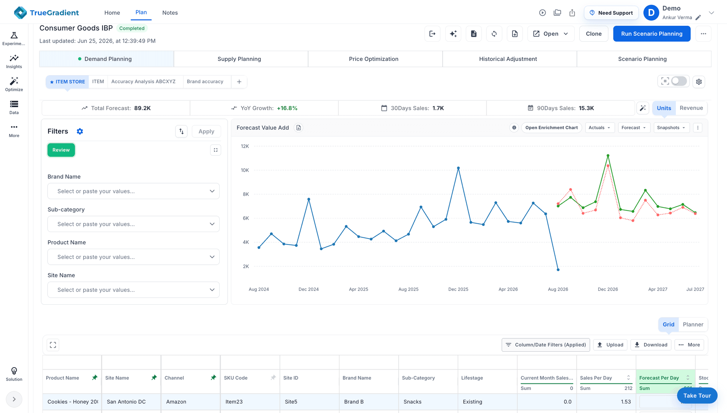This screenshot has width=727, height=413.
Task: Click the Download button
Action: [651, 345]
